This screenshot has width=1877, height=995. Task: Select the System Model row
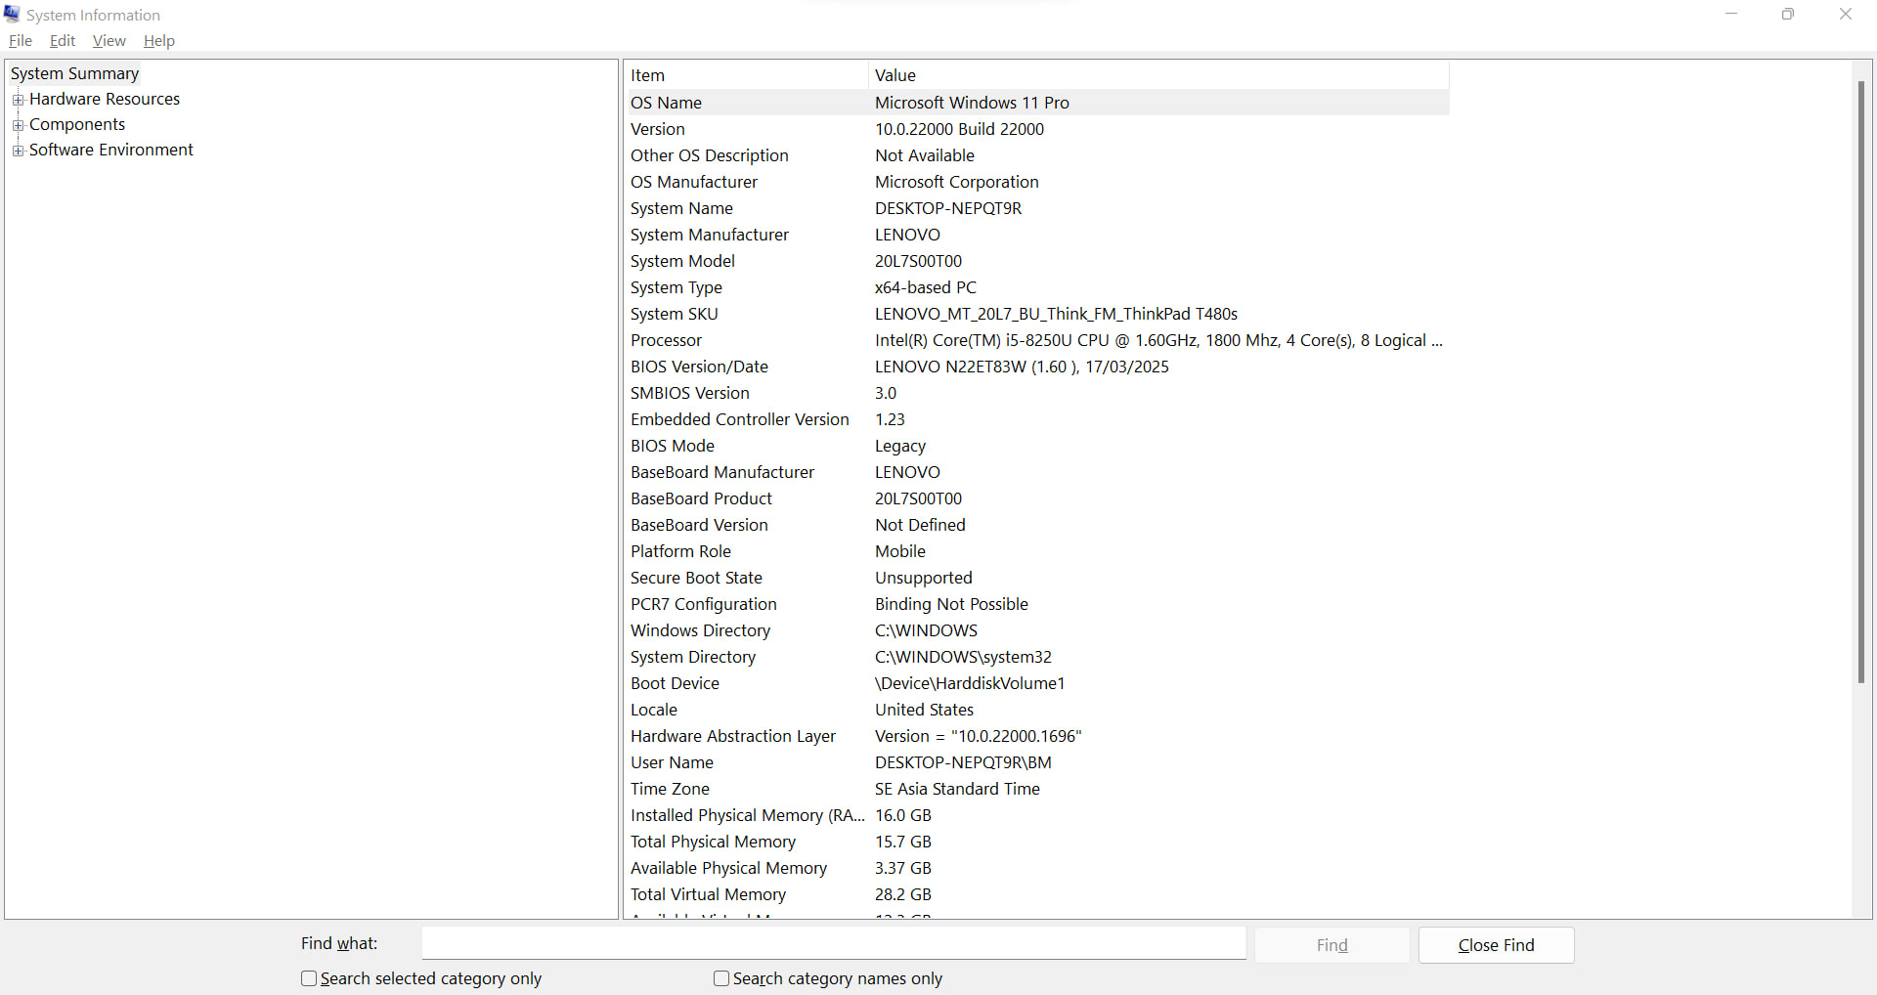[x=1037, y=261]
